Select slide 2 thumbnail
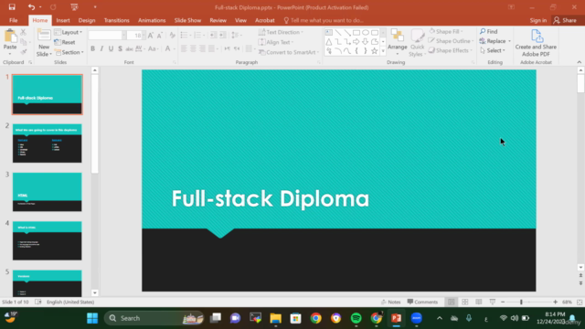The width and height of the screenshot is (585, 329). tap(47, 143)
